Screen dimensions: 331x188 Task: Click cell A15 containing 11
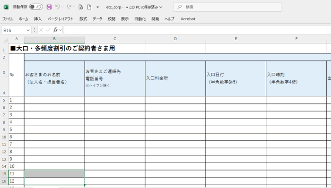click(17, 174)
